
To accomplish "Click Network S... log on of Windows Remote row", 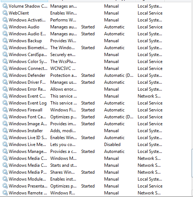I will point(149,193).
